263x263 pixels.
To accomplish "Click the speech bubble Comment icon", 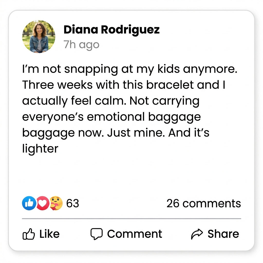I will 97,234.
